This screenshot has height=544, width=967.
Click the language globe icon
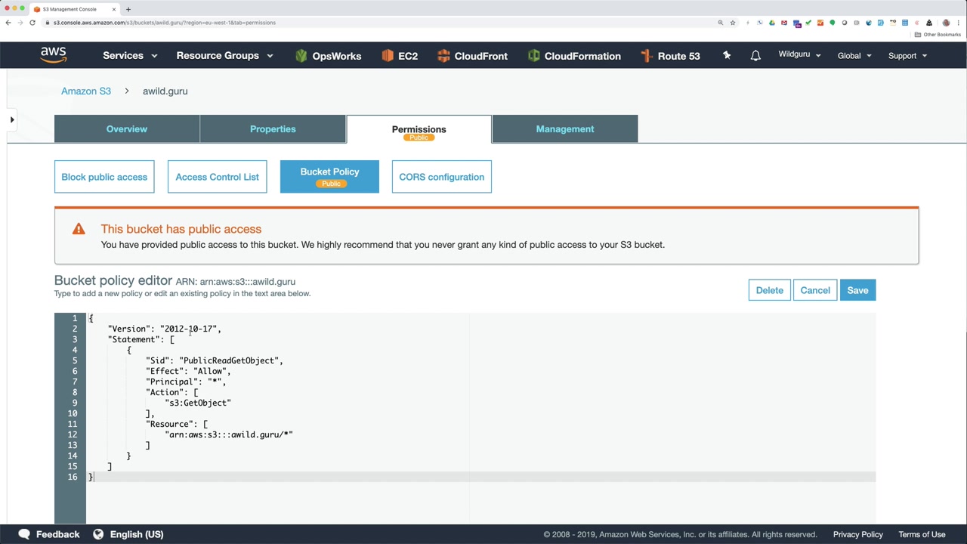tap(98, 534)
